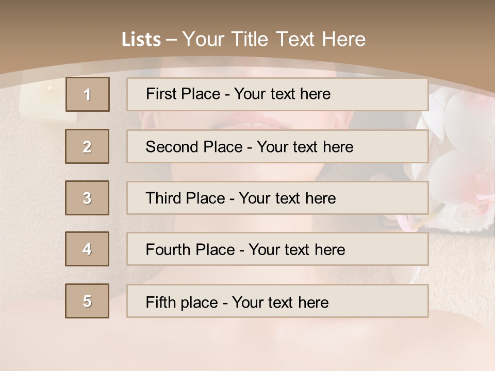Click the word 'Third' in the list
Viewport: 495px width, 371px height.
(163, 198)
